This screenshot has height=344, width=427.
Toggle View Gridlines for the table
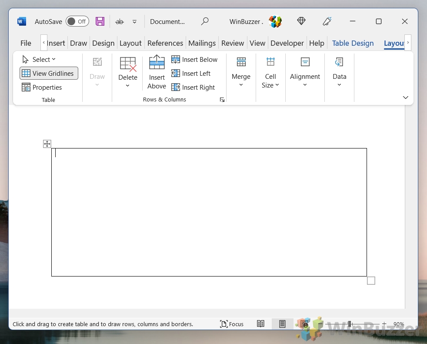point(49,74)
